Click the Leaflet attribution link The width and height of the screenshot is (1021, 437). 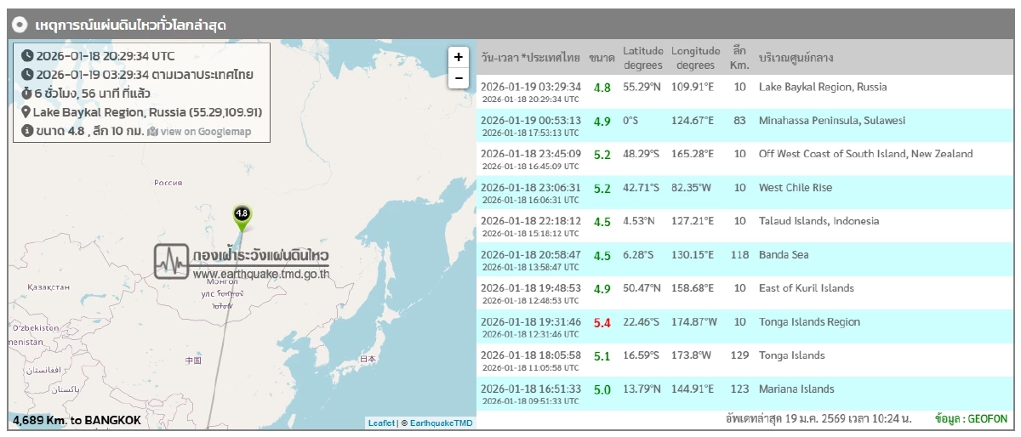[x=380, y=423]
